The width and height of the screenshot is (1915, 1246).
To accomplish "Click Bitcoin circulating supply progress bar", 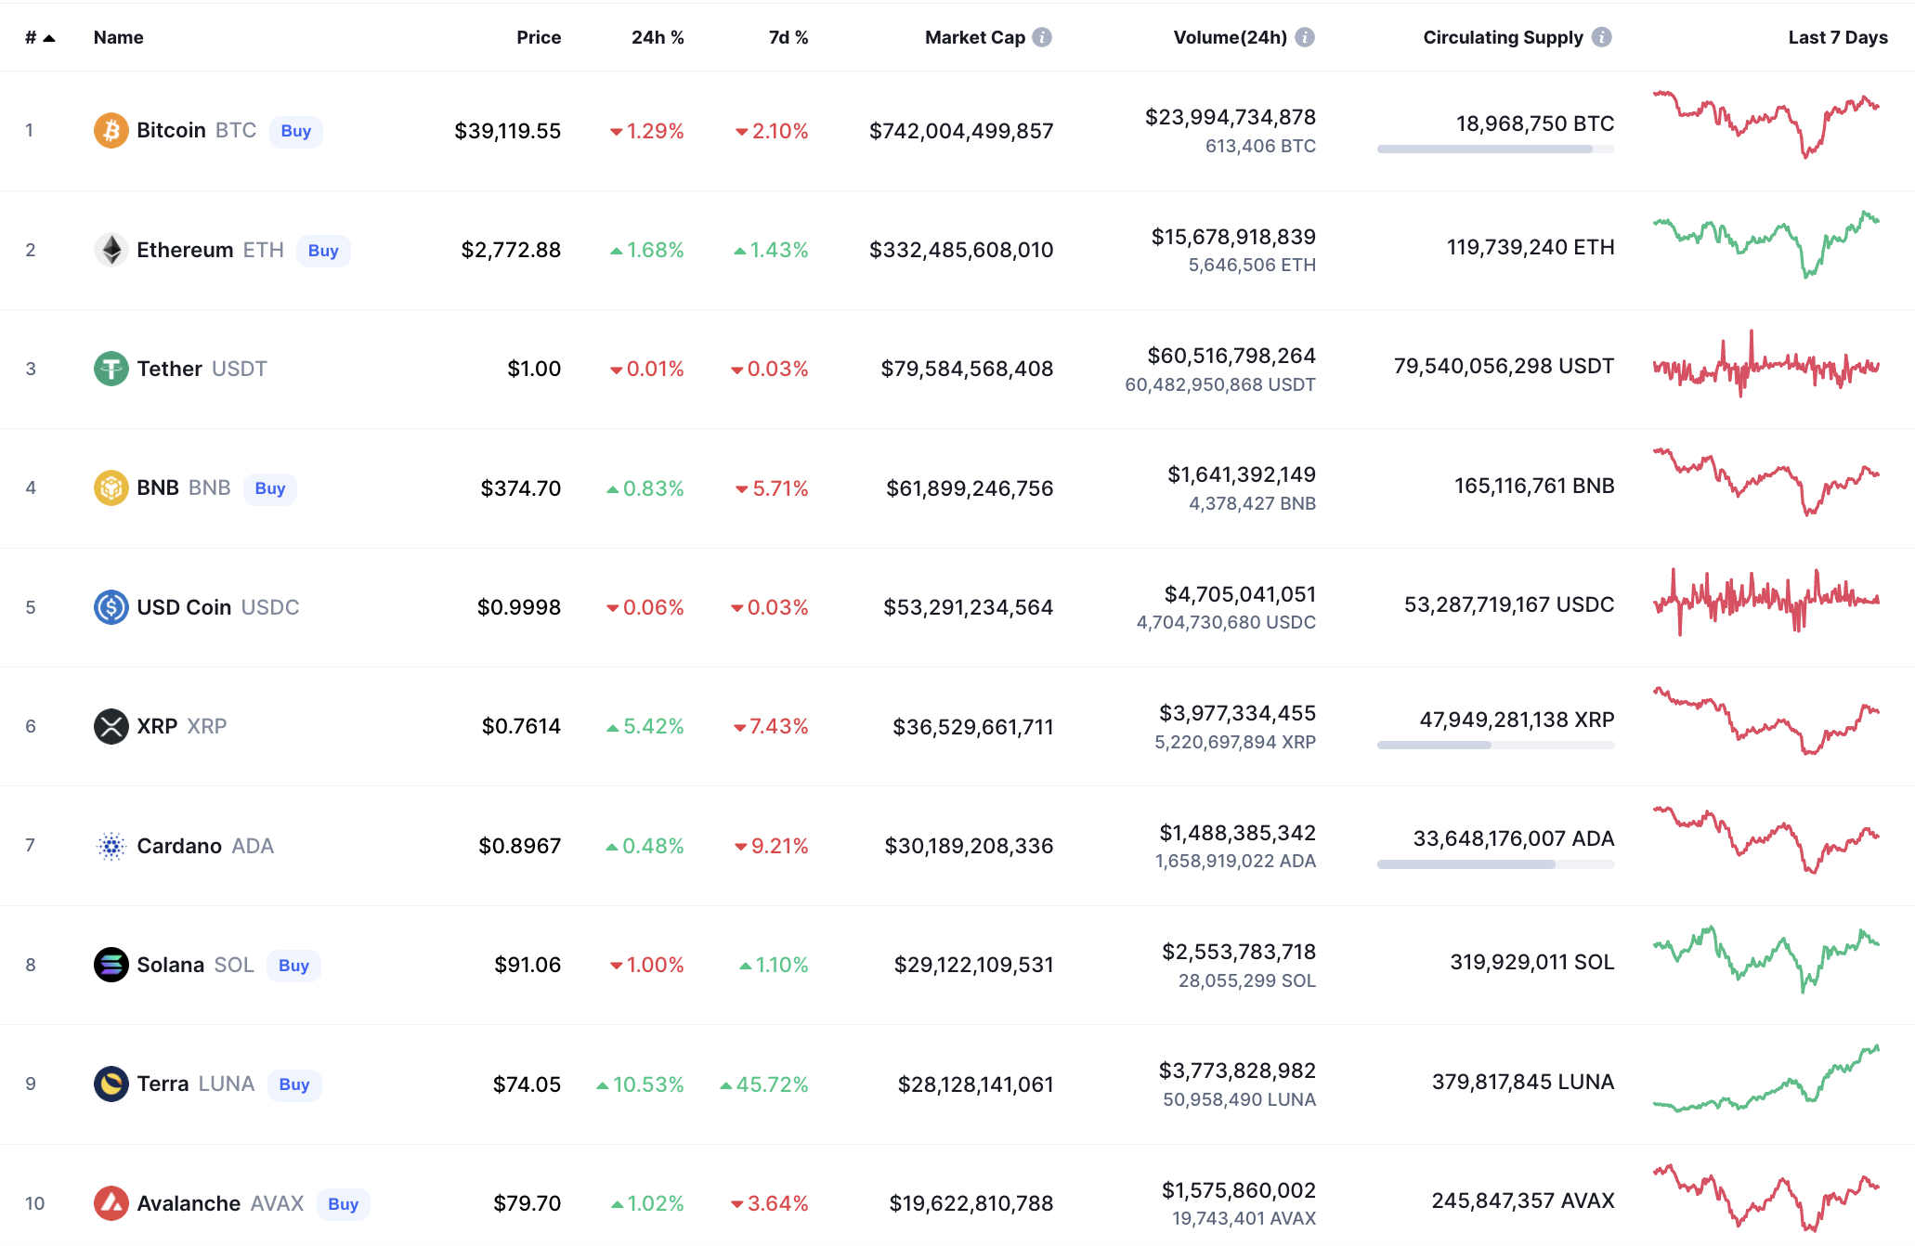I will tap(1494, 149).
